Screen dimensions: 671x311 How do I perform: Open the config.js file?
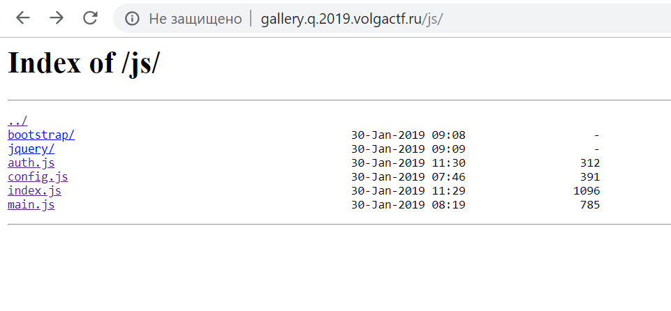pyautogui.click(x=38, y=177)
